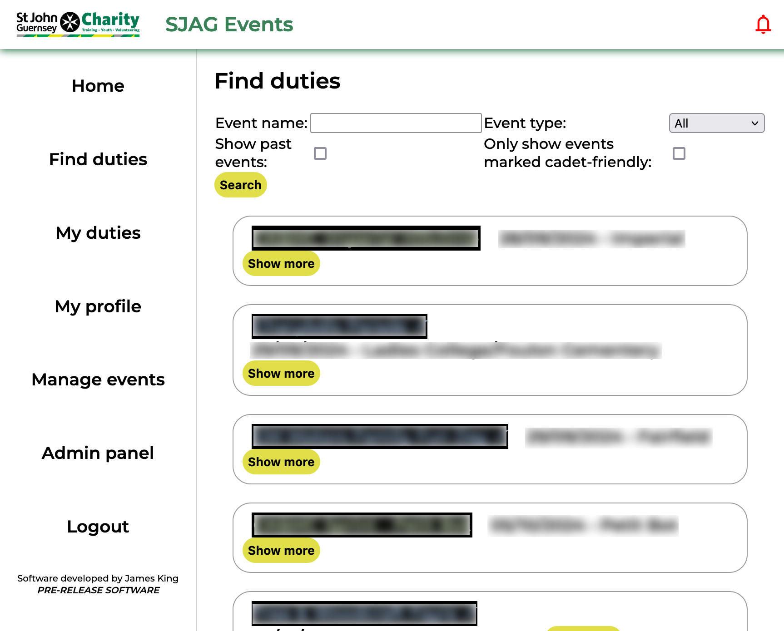Click into the Event name text field

(396, 123)
